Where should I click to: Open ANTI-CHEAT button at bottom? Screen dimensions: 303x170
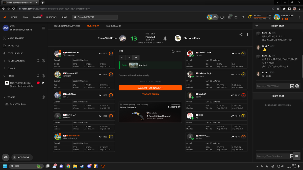[22, 157]
